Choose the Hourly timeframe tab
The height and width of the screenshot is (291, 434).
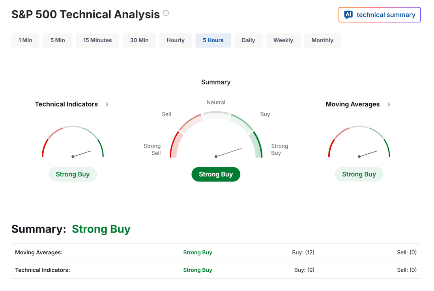(x=176, y=40)
